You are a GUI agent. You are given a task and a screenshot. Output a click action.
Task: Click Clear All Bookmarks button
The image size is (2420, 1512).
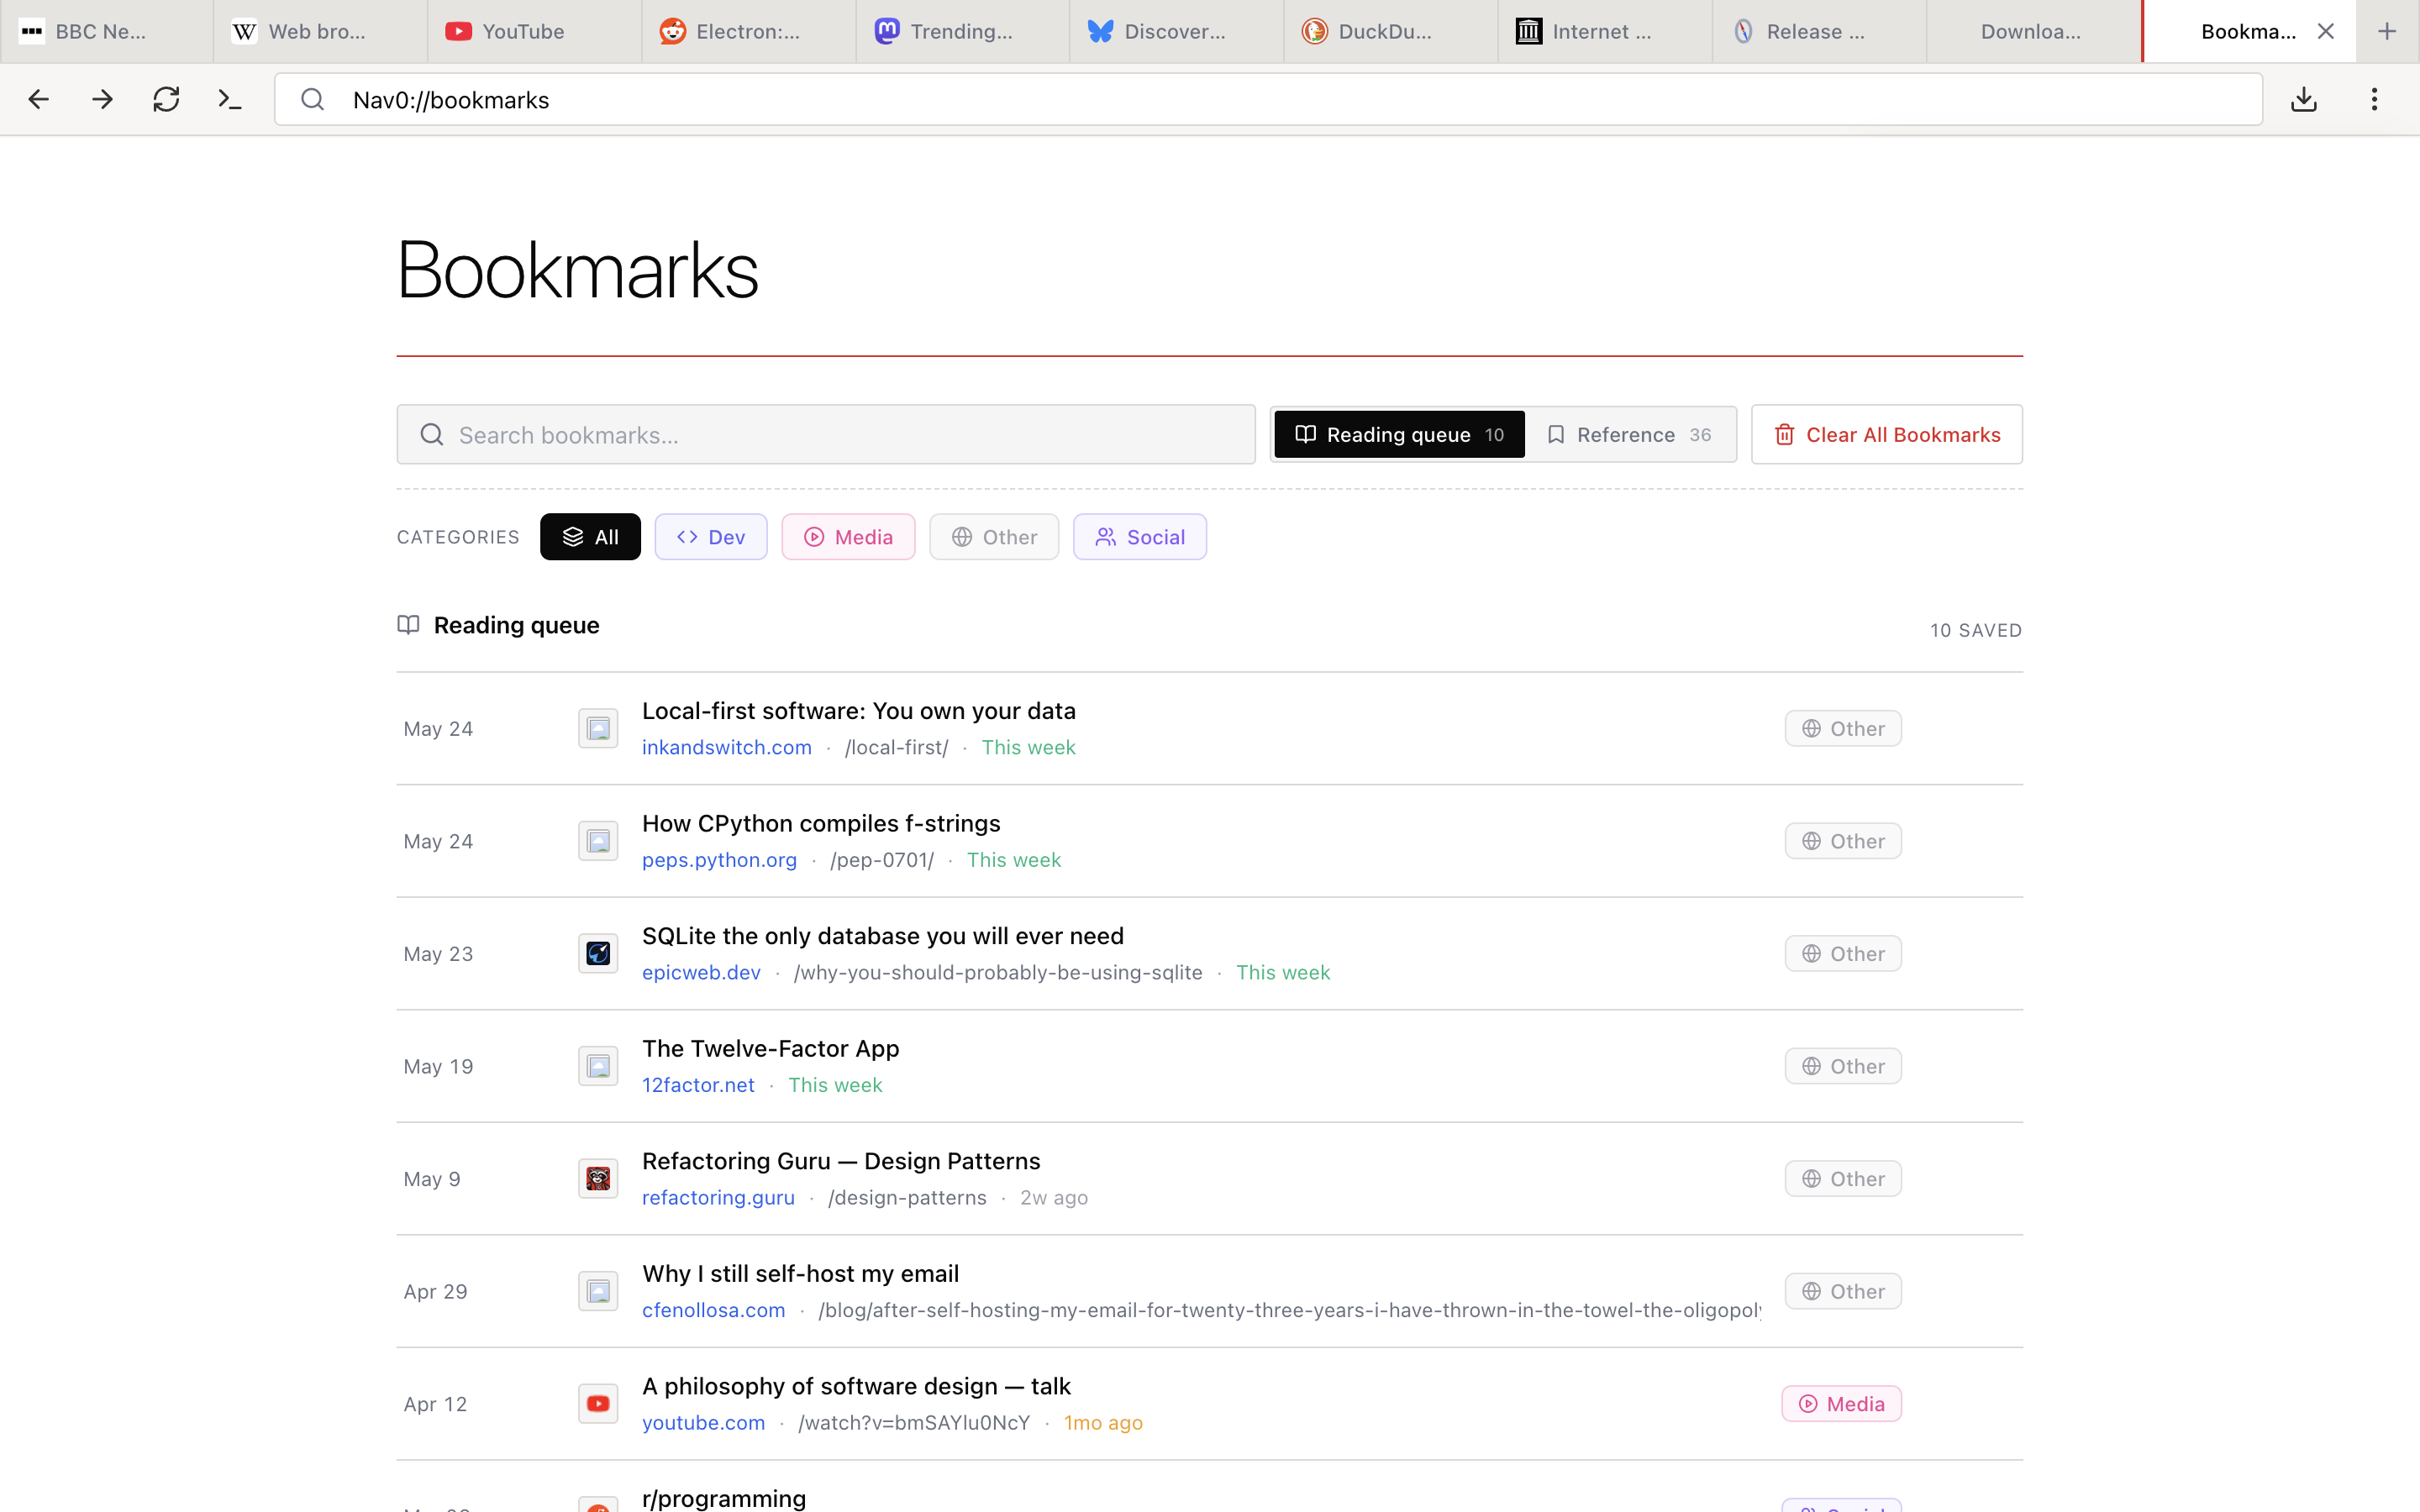1886,434
